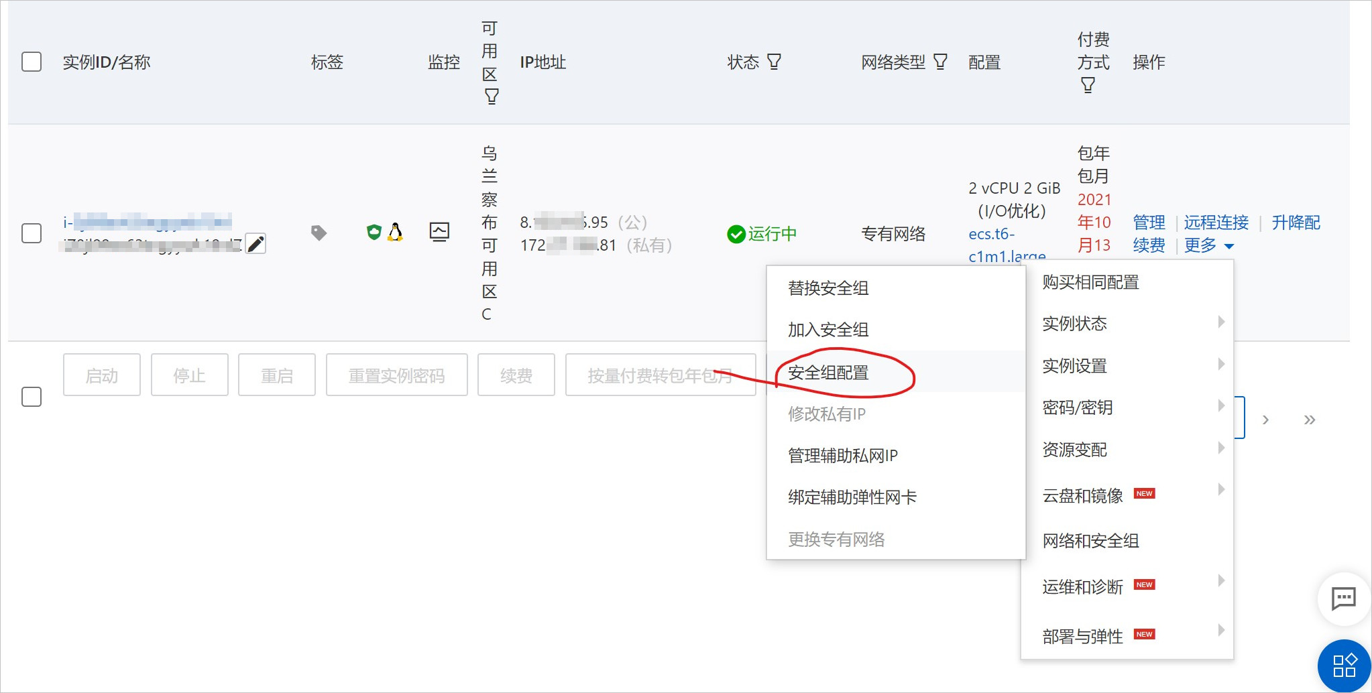1372x693 pixels.
Task: Toggle the bottom batch-action checkbox
Action: [32, 397]
